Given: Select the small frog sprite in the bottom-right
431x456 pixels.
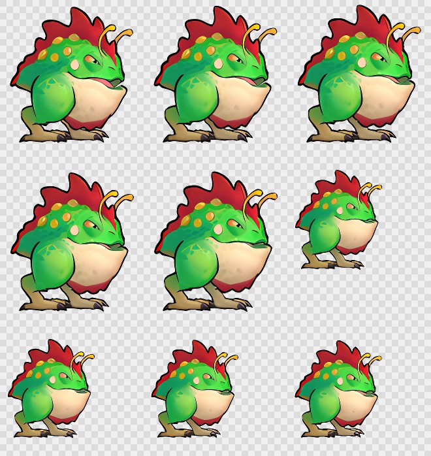Looking at the screenshot, I should pyautogui.click(x=339, y=389).
